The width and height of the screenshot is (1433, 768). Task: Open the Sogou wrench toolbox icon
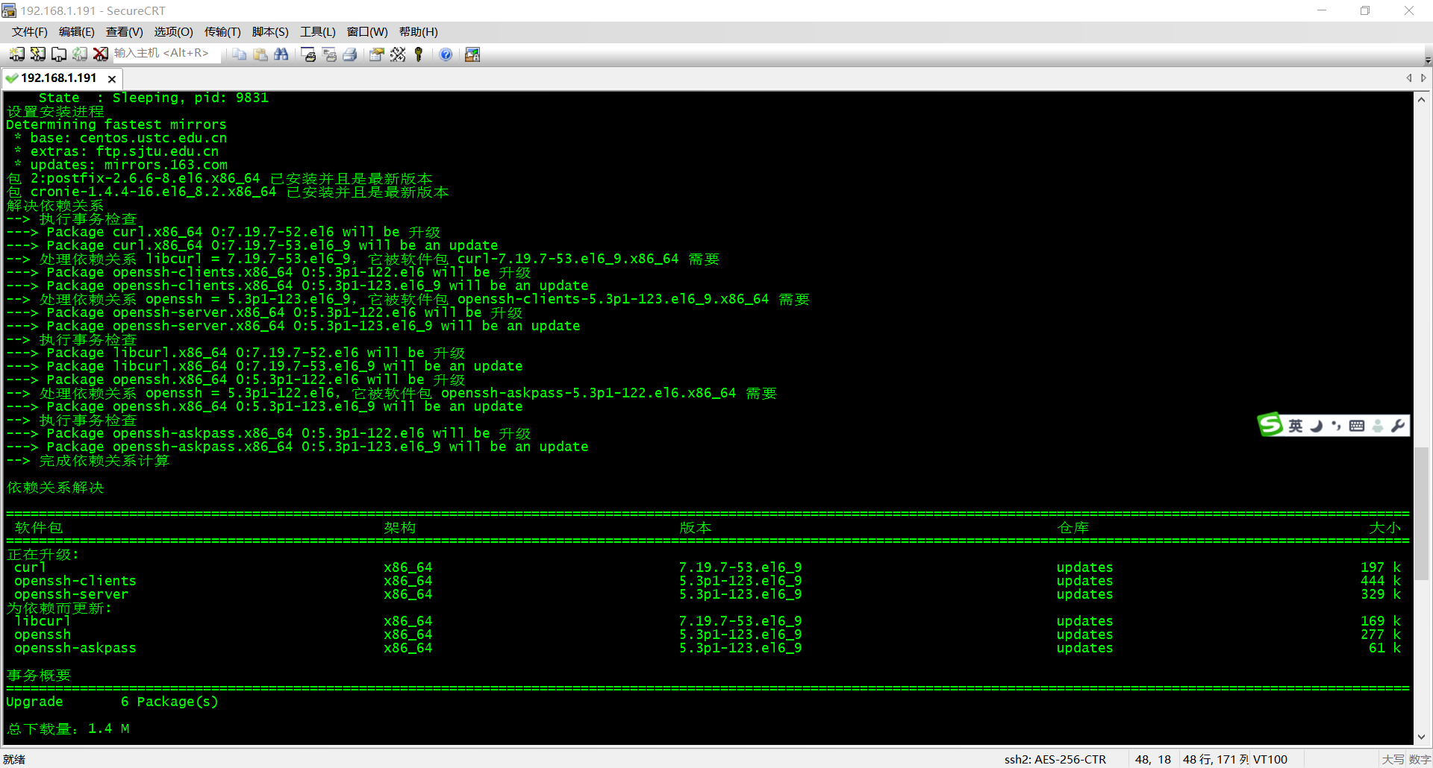[1398, 426]
